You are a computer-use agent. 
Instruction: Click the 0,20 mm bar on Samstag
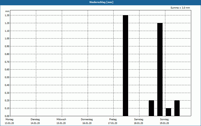coord(152,108)
